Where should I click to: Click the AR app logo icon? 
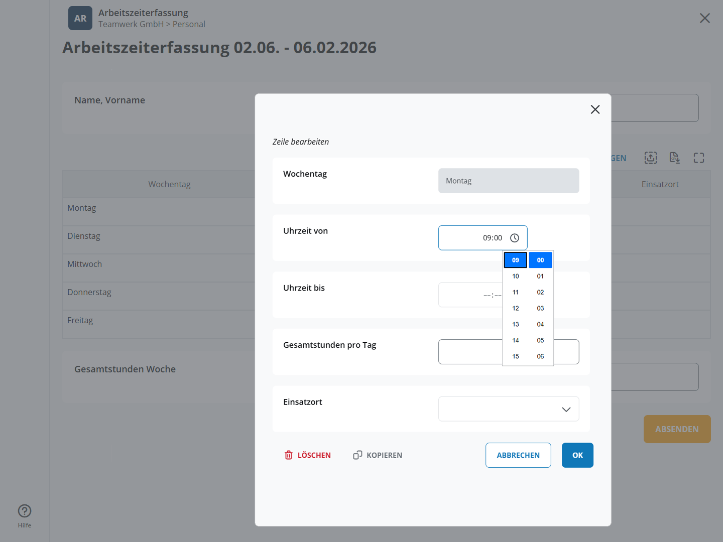(80, 18)
